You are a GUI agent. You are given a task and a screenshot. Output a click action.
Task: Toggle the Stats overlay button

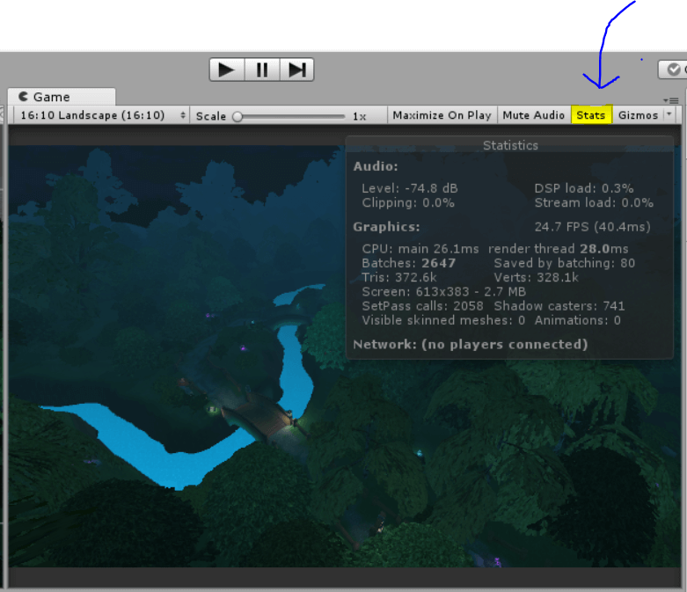591,115
